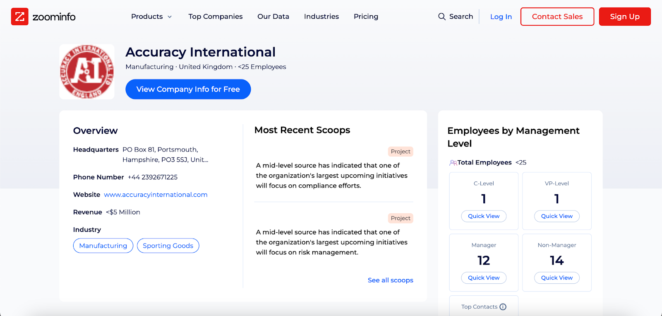662x316 pixels.
Task: Click the Employees by Management Level heading
Action: tap(513, 137)
